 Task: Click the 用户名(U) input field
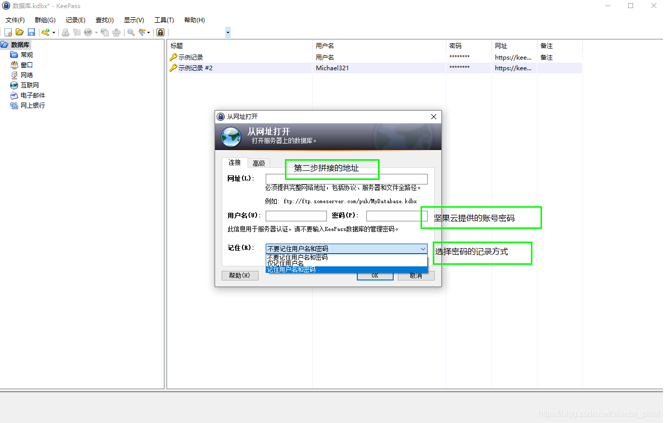click(x=296, y=216)
